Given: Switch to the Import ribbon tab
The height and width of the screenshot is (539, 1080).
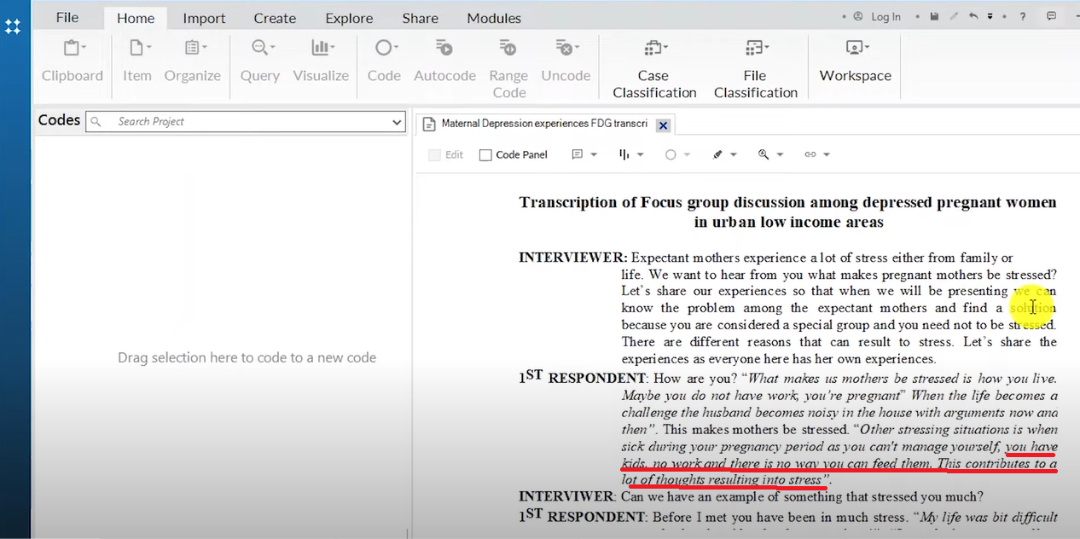Looking at the screenshot, I should (x=204, y=17).
